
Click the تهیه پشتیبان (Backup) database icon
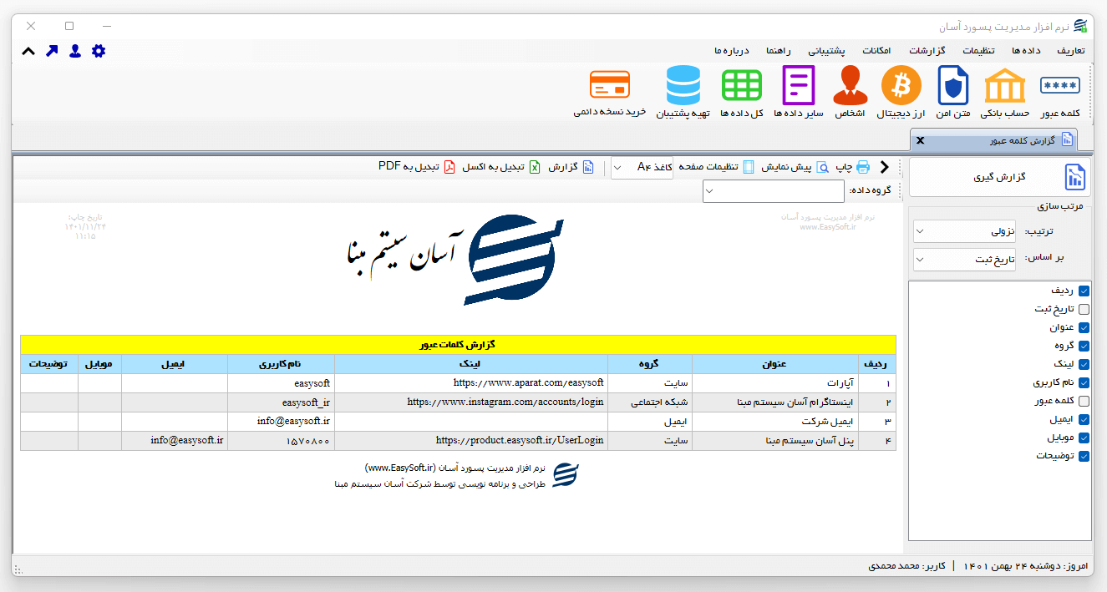[x=683, y=85]
